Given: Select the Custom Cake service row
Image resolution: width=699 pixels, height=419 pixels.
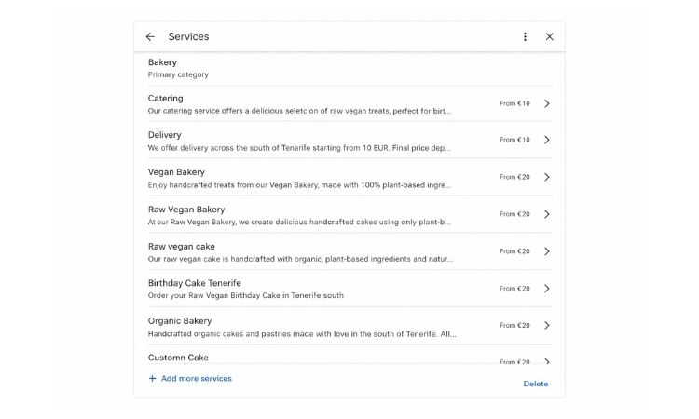Looking at the screenshot, I should coord(179,358).
